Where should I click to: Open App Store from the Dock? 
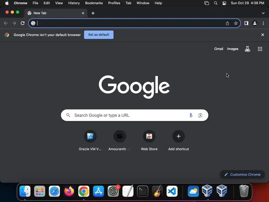pyautogui.click(x=99, y=191)
